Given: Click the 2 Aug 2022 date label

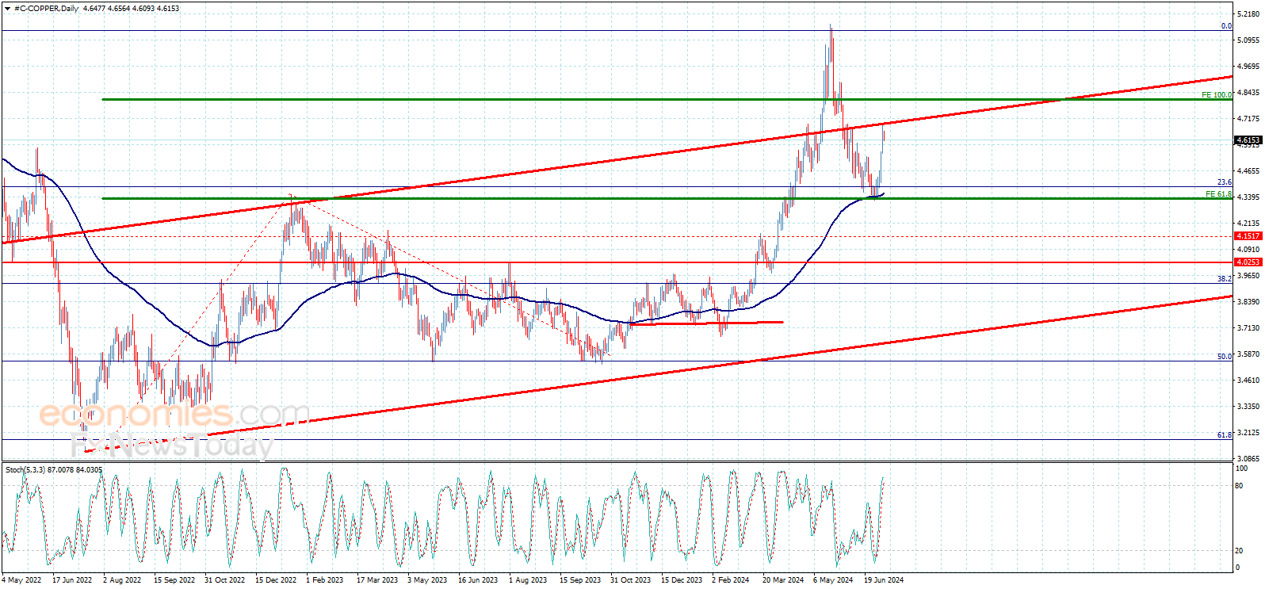Looking at the screenshot, I should click(122, 579).
